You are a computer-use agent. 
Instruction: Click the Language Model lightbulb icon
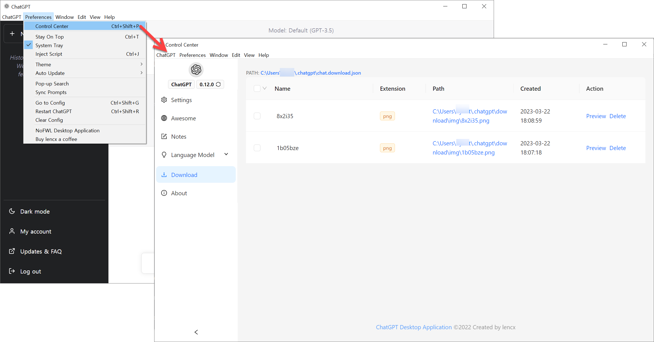164,155
